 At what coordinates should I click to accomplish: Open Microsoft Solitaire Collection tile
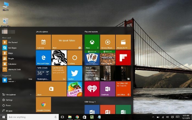point(92,58)
